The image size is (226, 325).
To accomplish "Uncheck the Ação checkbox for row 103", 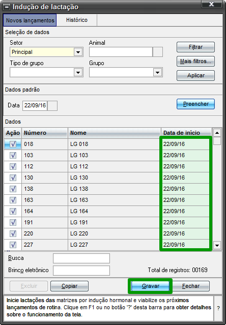I will pos(13,155).
